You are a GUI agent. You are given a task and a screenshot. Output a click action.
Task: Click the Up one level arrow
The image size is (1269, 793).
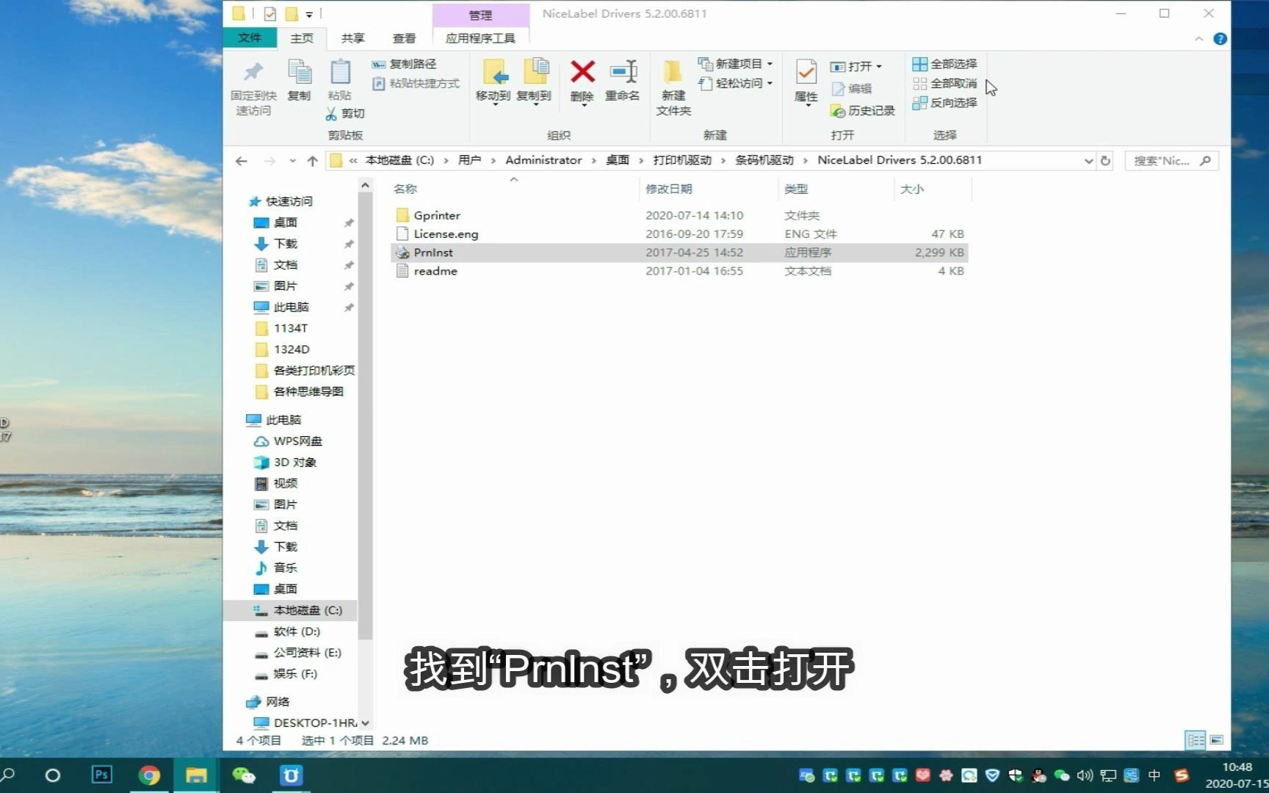(312, 161)
